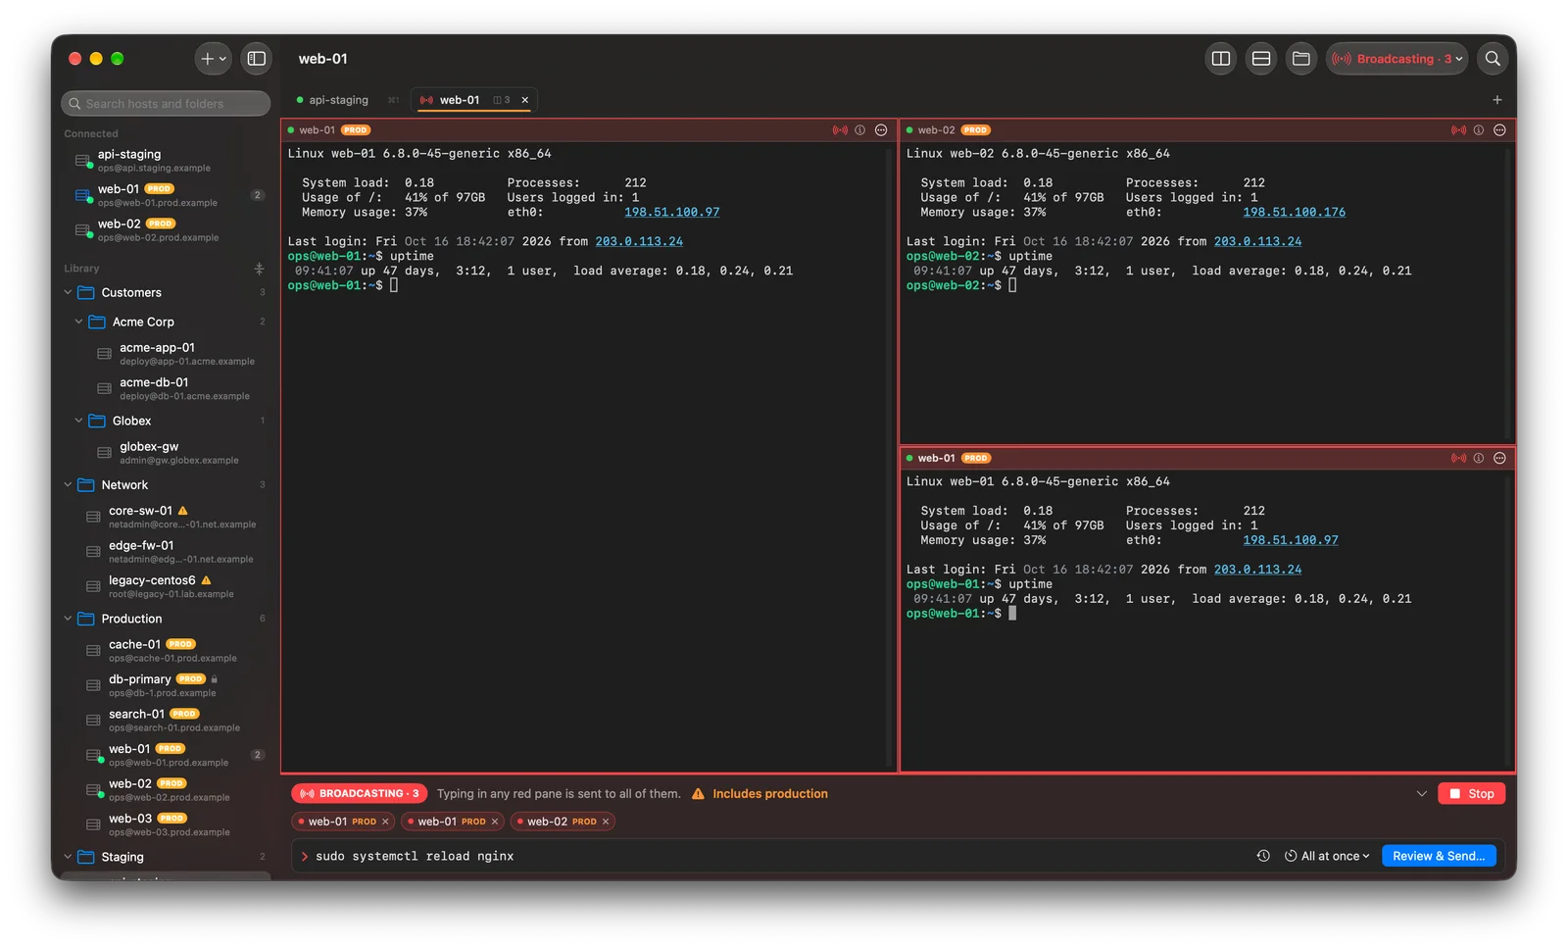Image resolution: width=1568 pixels, height=948 pixels.
Task: Collapse the broadcast bar with the chevron
Action: point(1422,794)
